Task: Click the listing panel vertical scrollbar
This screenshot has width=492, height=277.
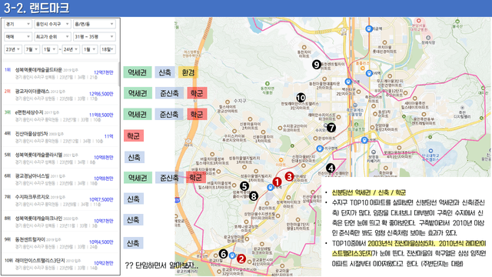Action: (119, 74)
